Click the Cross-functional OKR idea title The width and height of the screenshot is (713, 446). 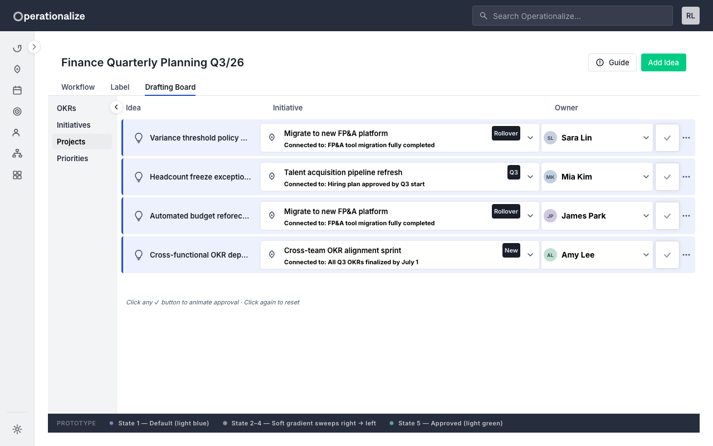(199, 255)
